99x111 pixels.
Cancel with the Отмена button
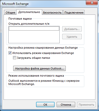click(66, 105)
